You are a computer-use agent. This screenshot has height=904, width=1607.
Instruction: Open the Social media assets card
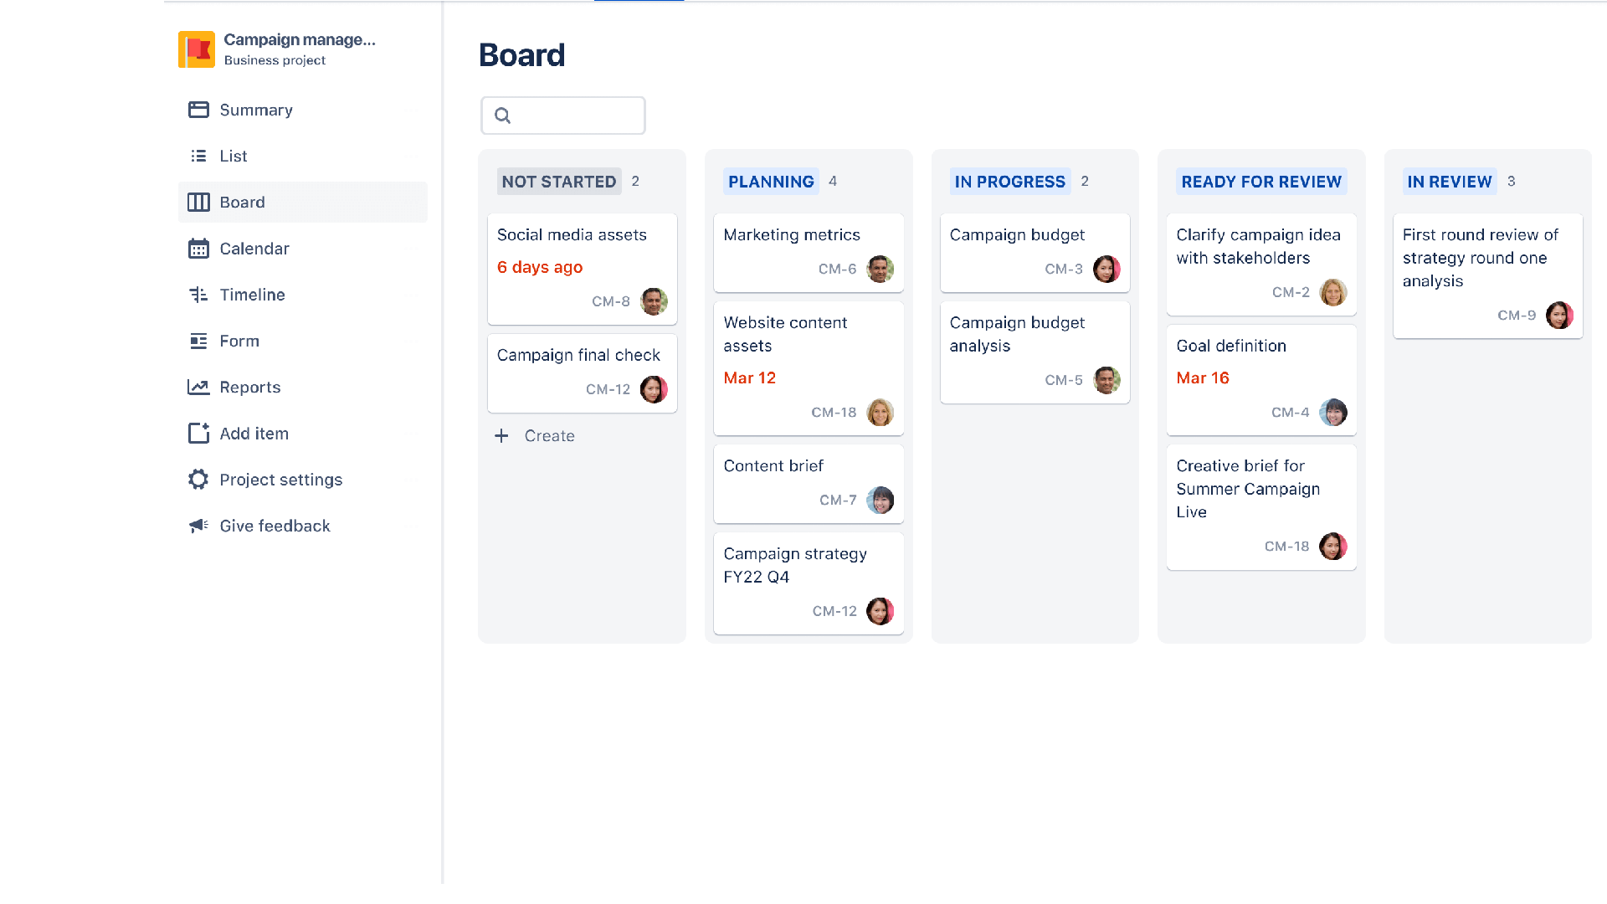[x=572, y=235]
